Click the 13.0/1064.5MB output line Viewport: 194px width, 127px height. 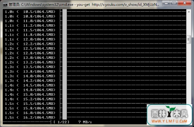tap(30, 58)
